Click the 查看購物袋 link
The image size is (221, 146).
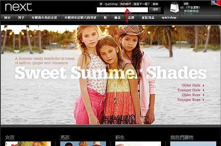pyautogui.click(x=191, y=11)
